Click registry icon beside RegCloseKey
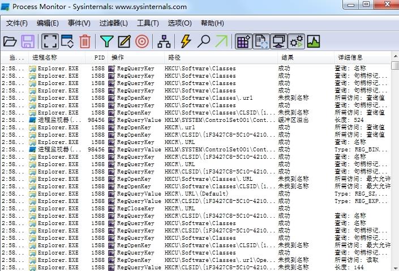399x271 pixels. (x=111, y=208)
